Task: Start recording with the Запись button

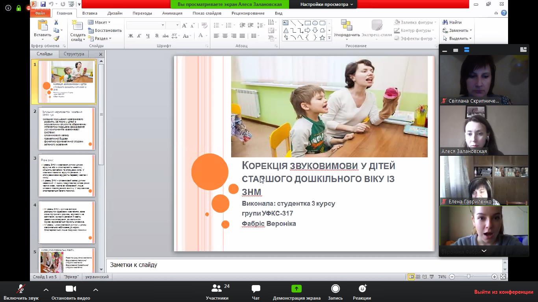Action: click(335, 289)
